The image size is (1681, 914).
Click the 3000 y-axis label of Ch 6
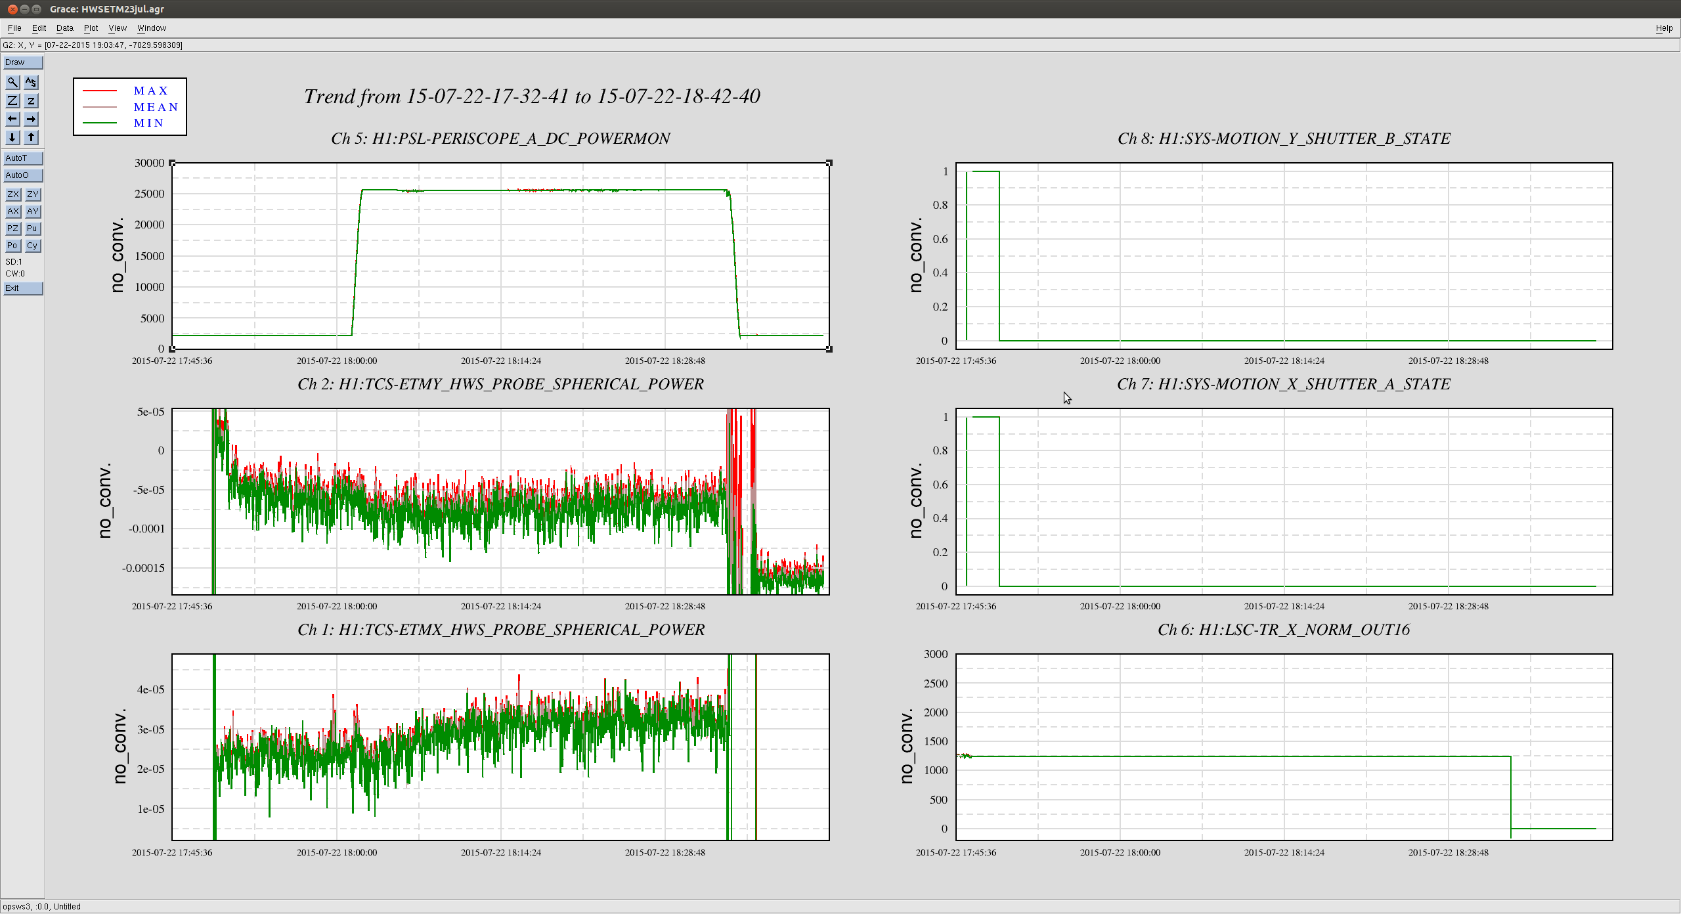tap(936, 654)
